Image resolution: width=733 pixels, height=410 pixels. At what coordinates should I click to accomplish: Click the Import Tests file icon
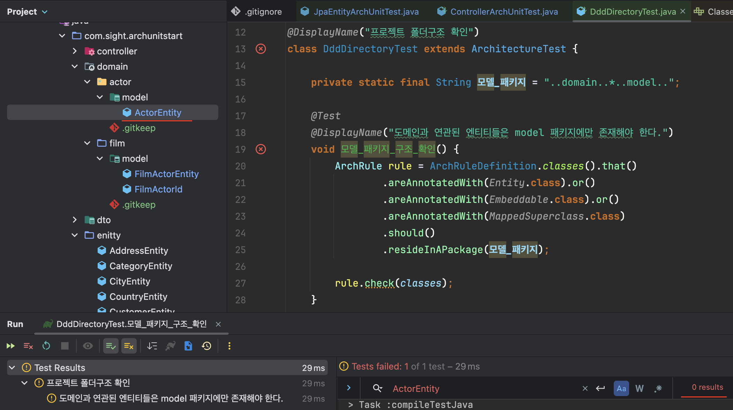[x=188, y=346]
